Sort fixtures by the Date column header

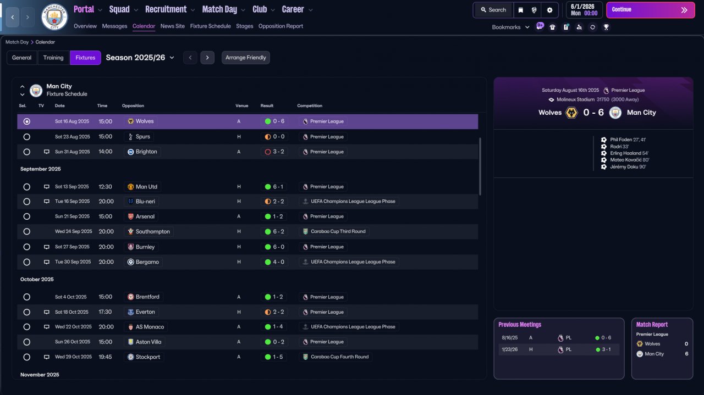59,105
